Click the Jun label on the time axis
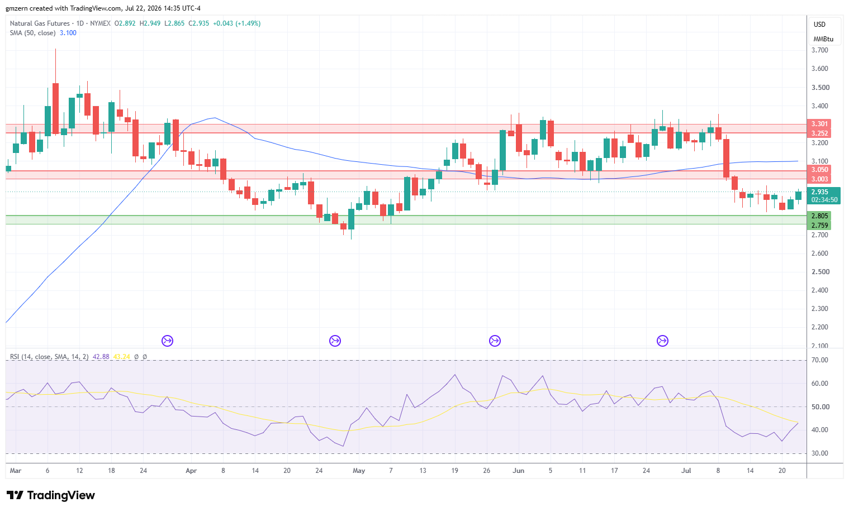This screenshot has height=512, width=849. point(519,471)
